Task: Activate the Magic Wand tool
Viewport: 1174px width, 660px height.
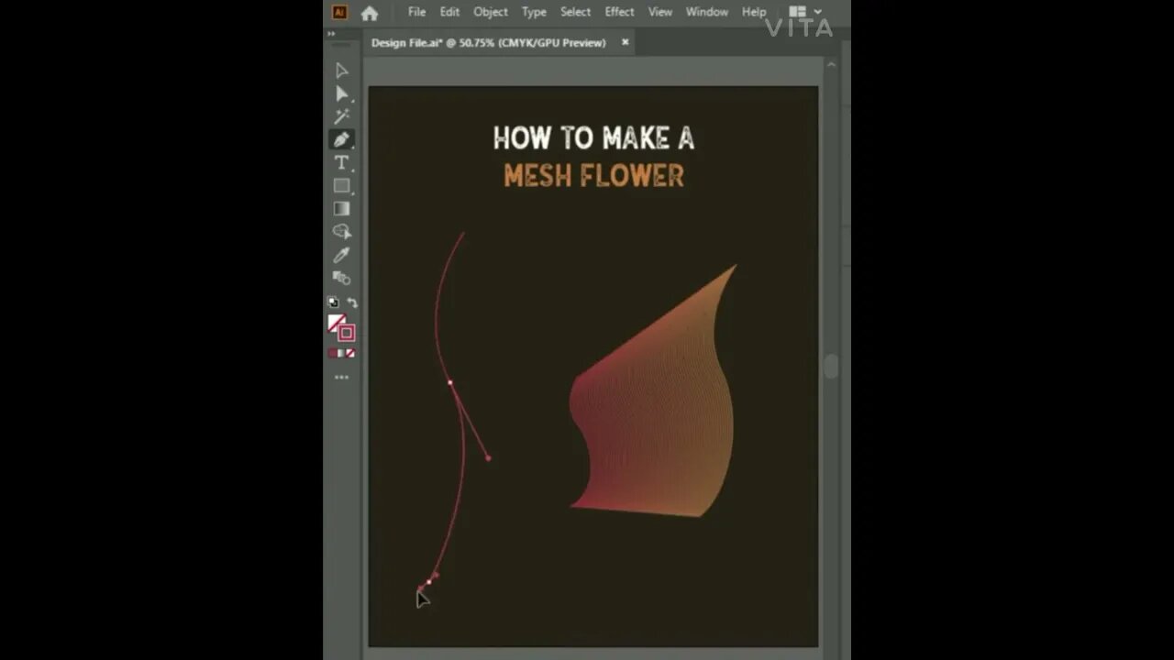Action: (x=341, y=116)
